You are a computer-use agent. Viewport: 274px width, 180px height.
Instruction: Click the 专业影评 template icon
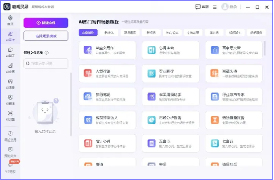pos(151,74)
